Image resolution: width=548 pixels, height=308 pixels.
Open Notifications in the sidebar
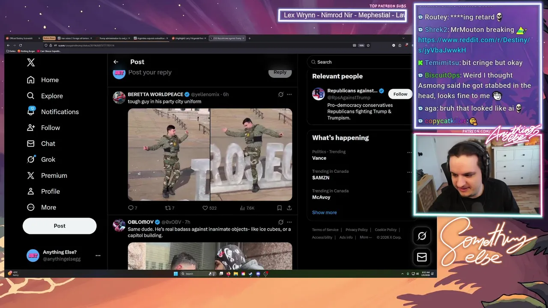click(53, 112)
